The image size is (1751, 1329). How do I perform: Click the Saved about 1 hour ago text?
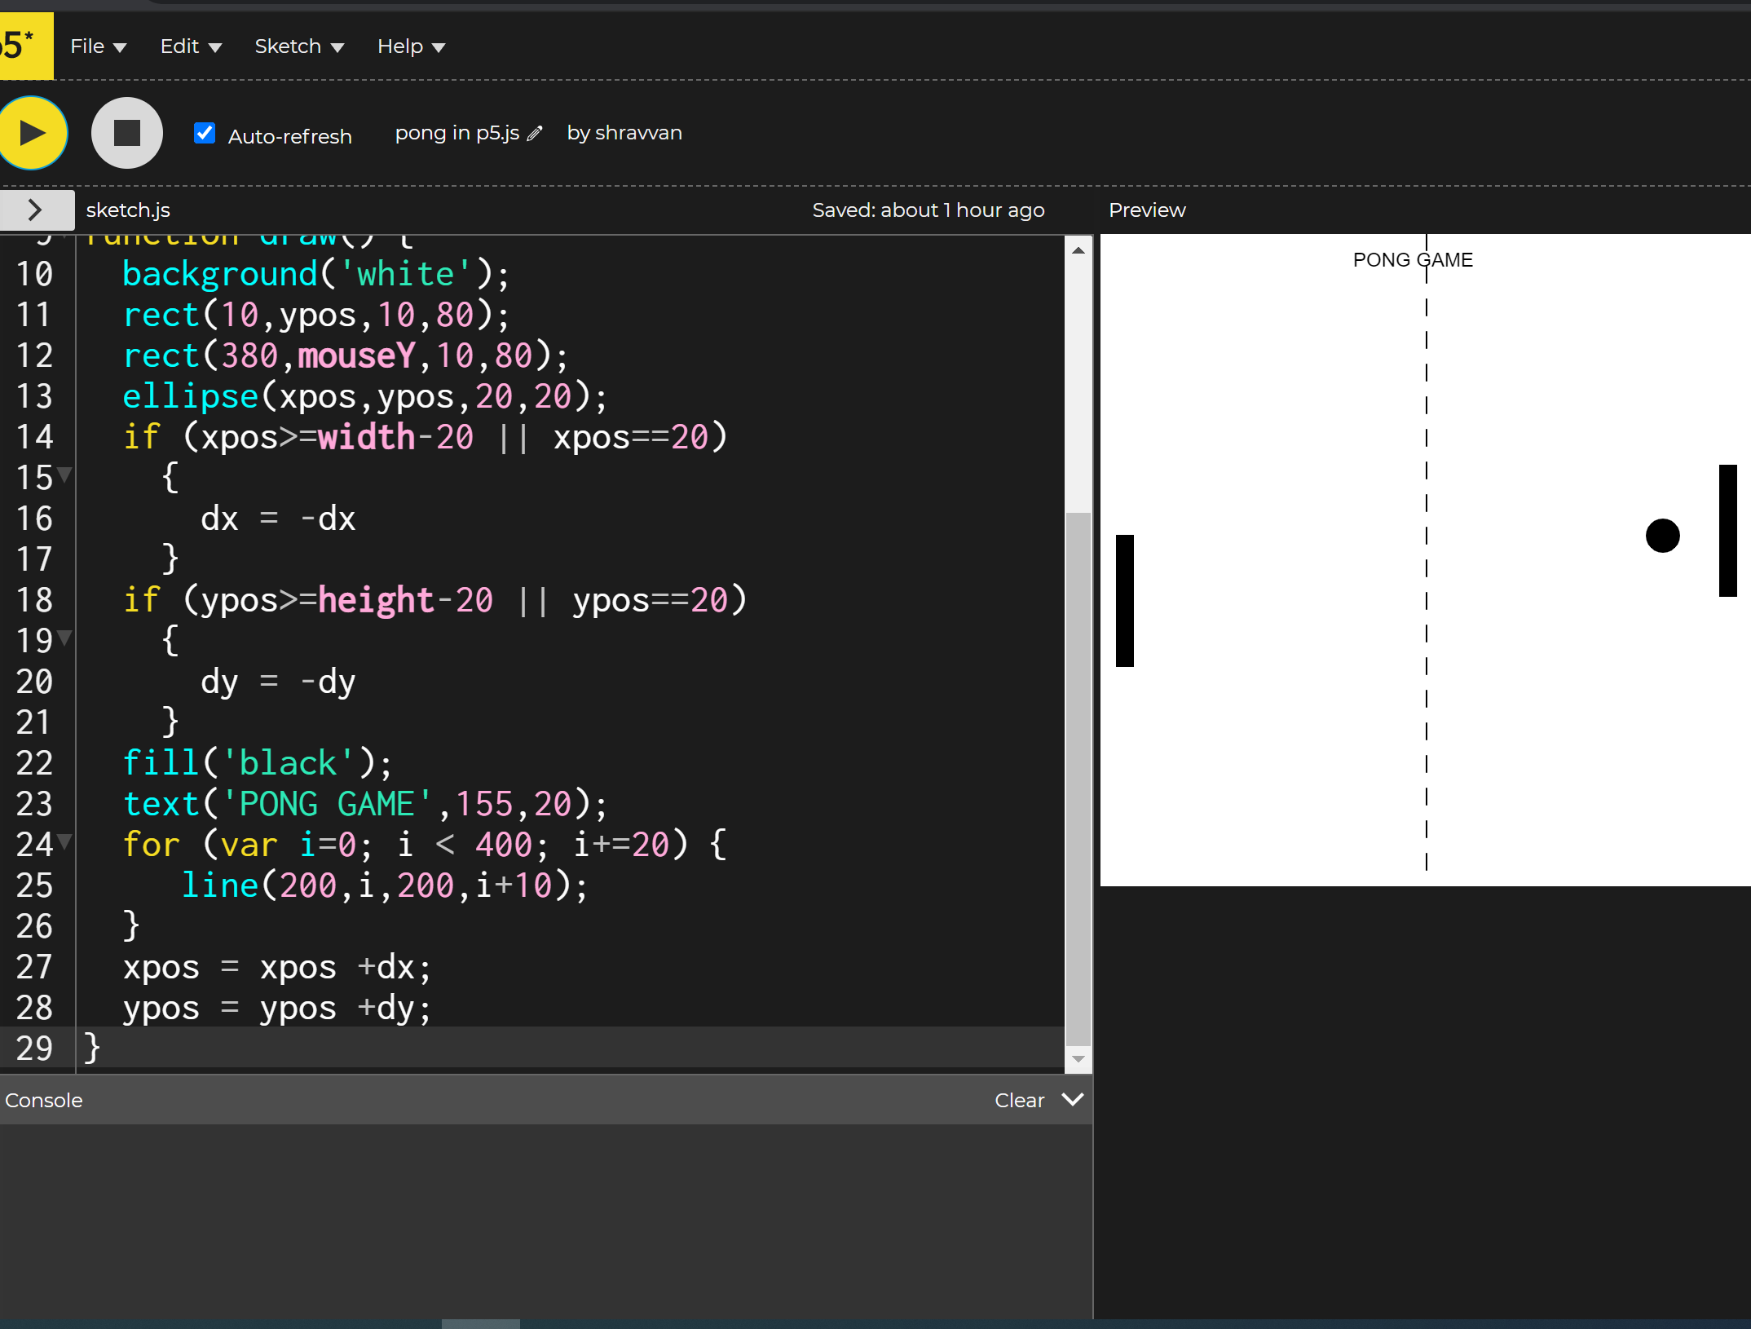point(928,210)
